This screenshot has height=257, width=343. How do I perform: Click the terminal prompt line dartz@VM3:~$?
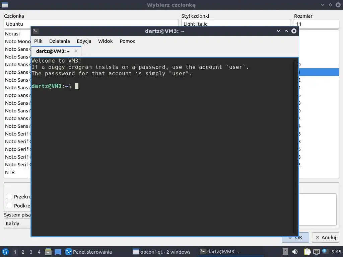[51, 86]
